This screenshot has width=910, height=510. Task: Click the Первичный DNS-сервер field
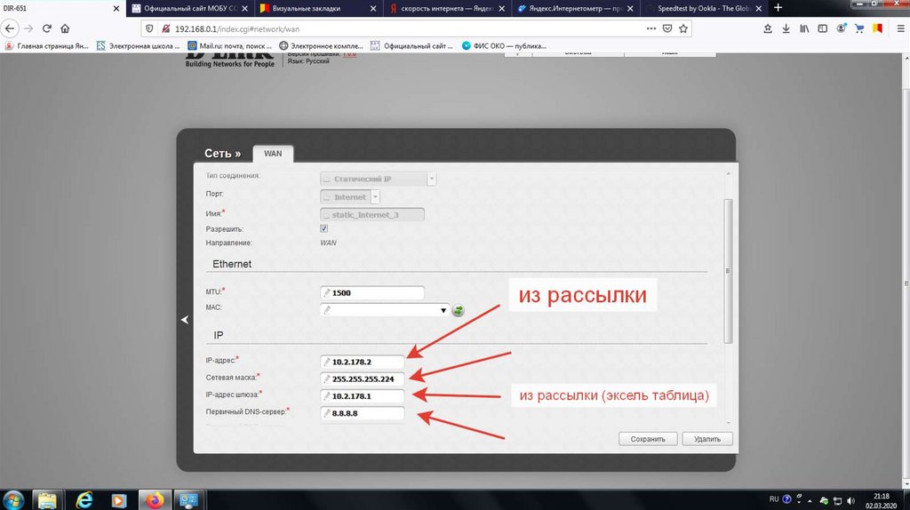pos(363,413)
